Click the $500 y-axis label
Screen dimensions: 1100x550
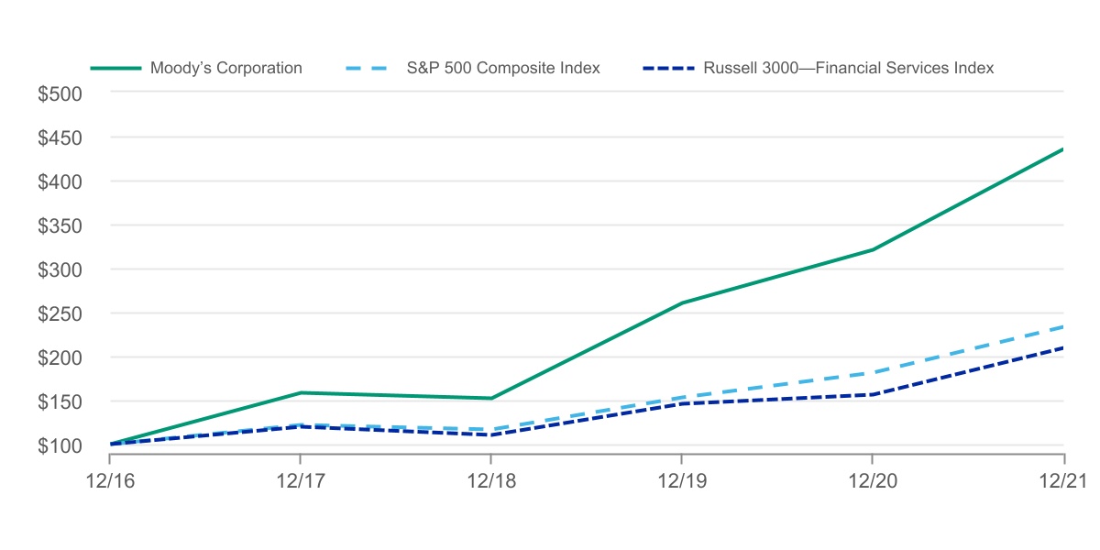(x=60, y=93)
